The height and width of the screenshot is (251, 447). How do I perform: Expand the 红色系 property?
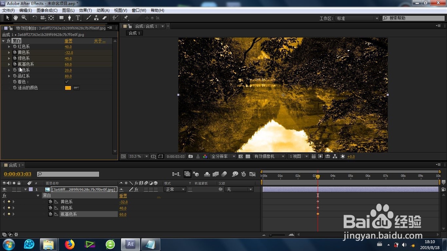(9, 46)
